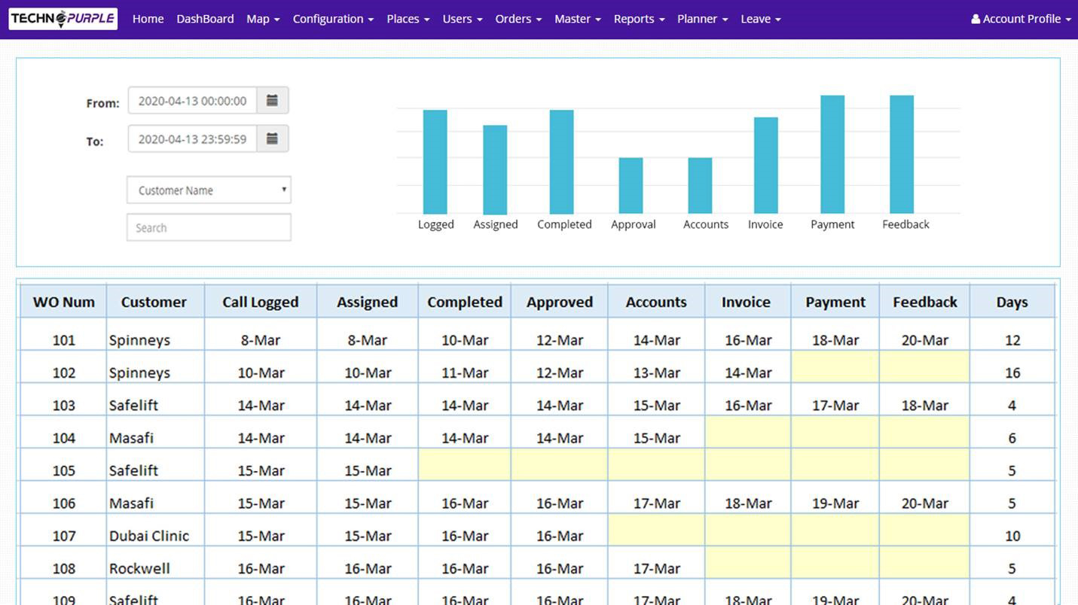Click the Approved column header
Screen dimensions: 1078x605
(560, 302)
